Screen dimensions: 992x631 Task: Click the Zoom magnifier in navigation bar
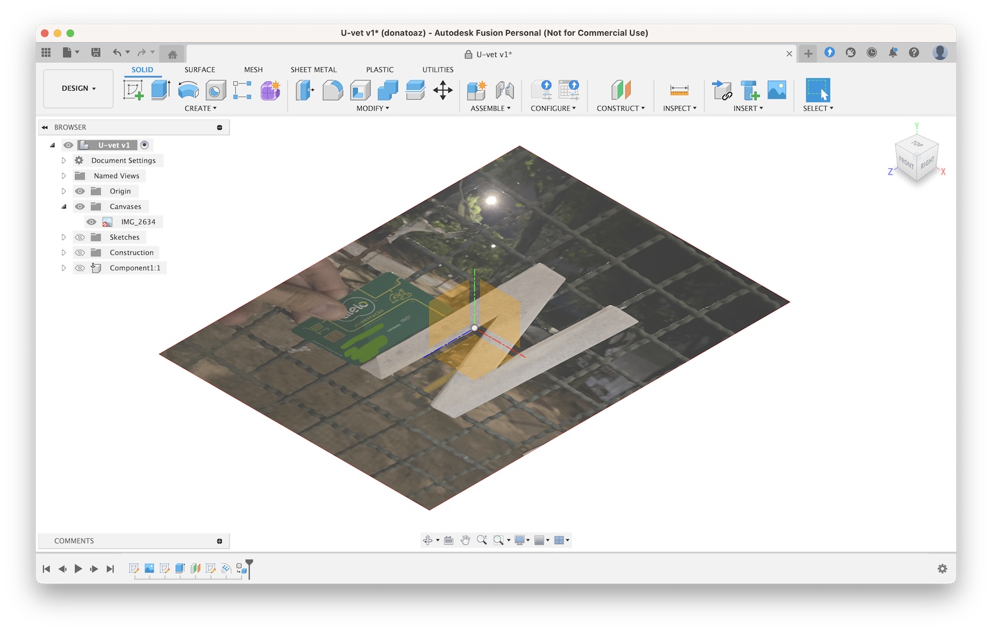coord(482,540)
